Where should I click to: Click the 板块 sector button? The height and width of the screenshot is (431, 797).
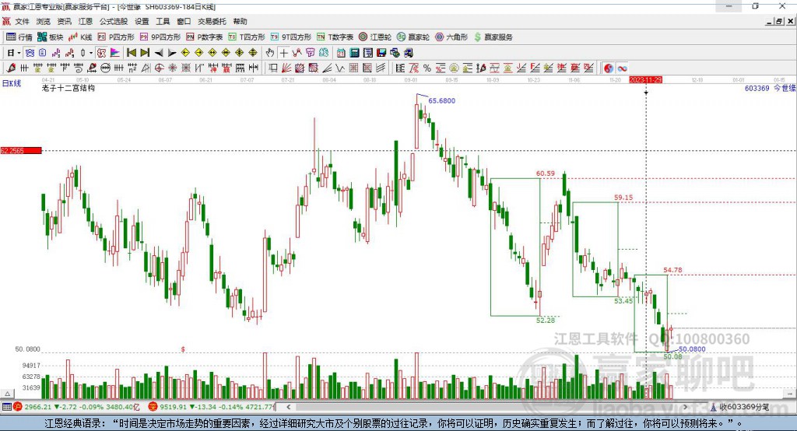[50, 37]
